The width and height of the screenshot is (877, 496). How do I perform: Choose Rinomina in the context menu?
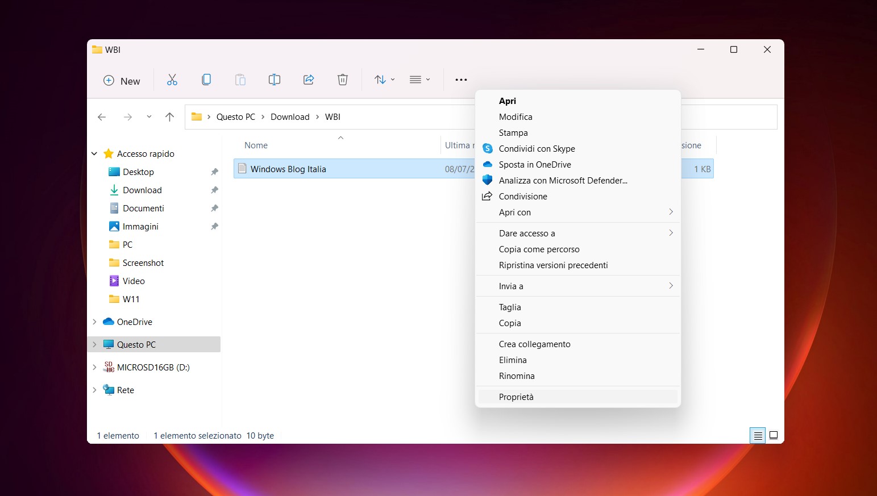click(578, 376)
